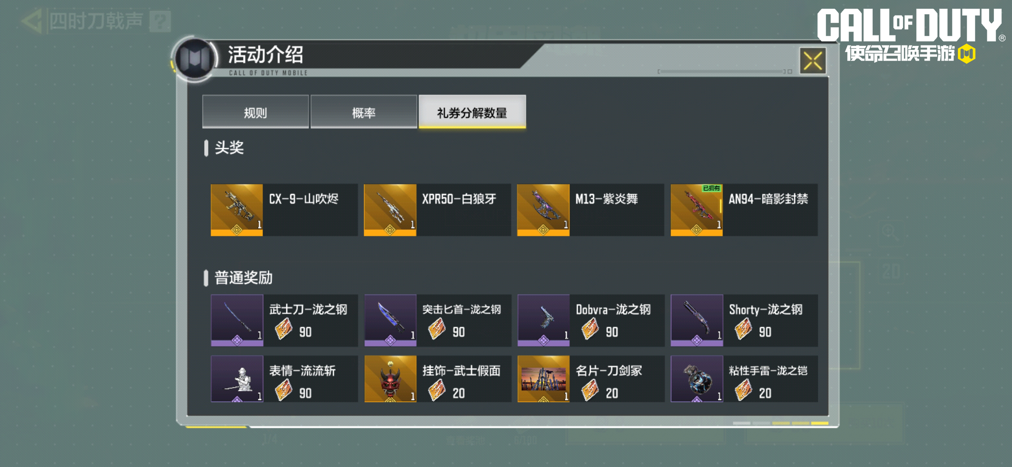Click the coupon icon next to Shorty's 90
This screenshot has height=467, width=1012.
point(743,329)
